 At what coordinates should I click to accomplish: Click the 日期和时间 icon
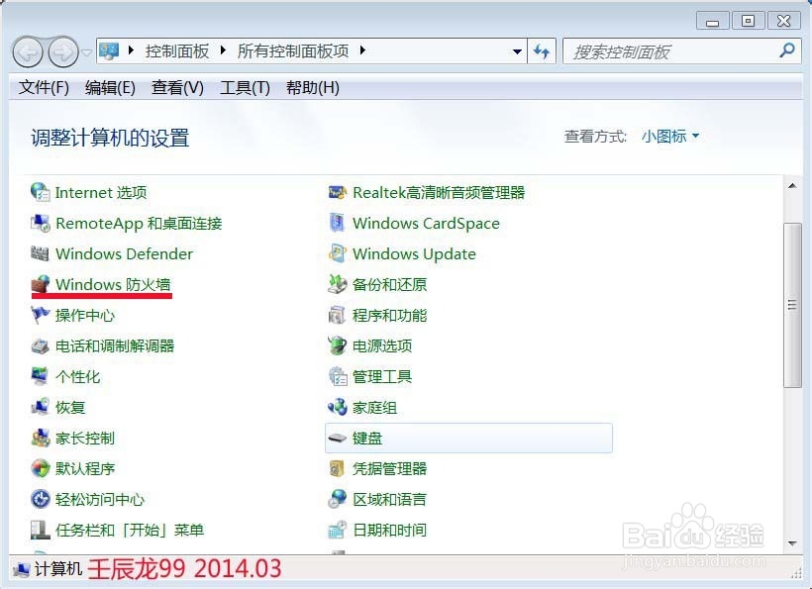pos(337,530)
